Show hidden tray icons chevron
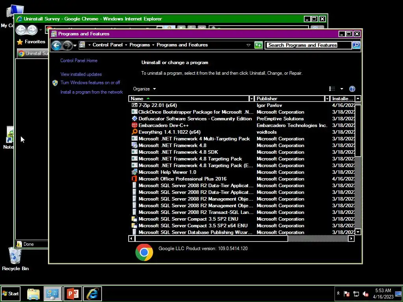Viewport: 403px width, 302px height. click(338, 293)
